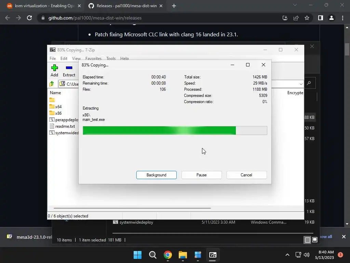Viewport: 350px width, 263px height.
Task: Click the volume speaker tray icon
Action: pyautogui.click(x=307, y=255)
